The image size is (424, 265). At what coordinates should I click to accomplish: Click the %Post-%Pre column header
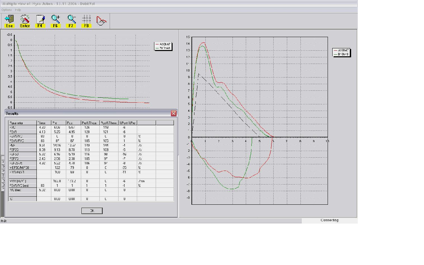coord(128,123)
